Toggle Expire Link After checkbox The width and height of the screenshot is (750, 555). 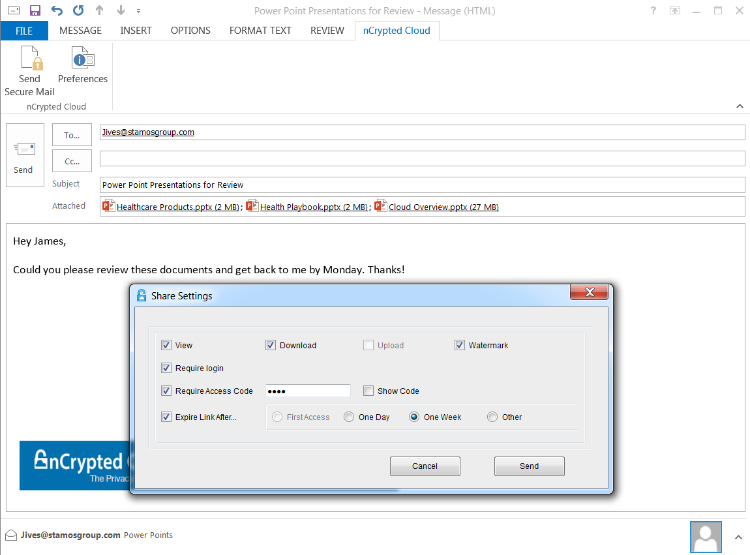(166, 417)
